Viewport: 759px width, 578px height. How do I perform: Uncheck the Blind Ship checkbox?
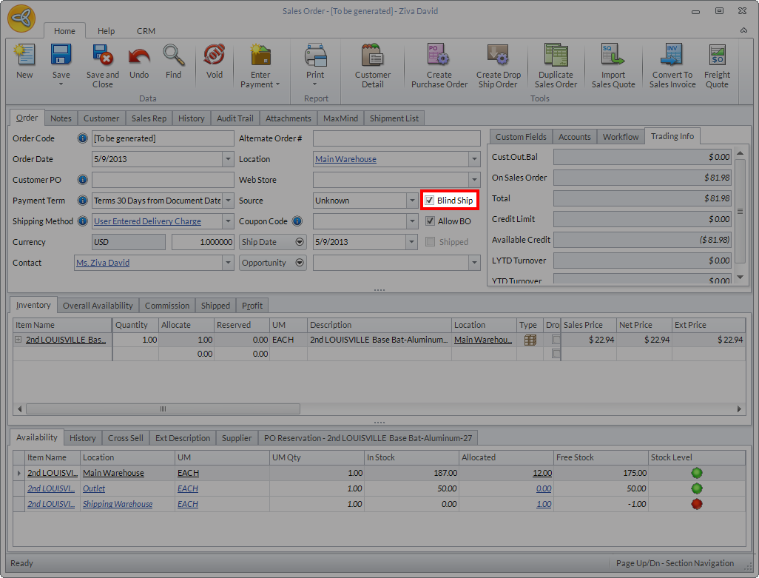click(x=430, y=201)
